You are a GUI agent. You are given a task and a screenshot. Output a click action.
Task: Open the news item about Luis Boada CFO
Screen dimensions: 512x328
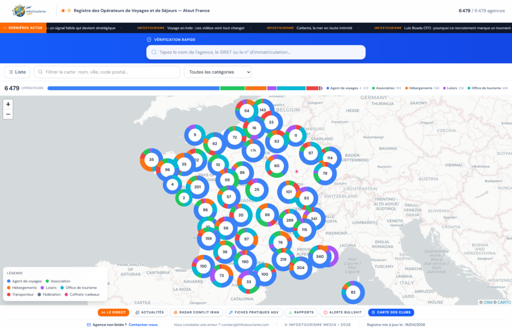[457, 28]
